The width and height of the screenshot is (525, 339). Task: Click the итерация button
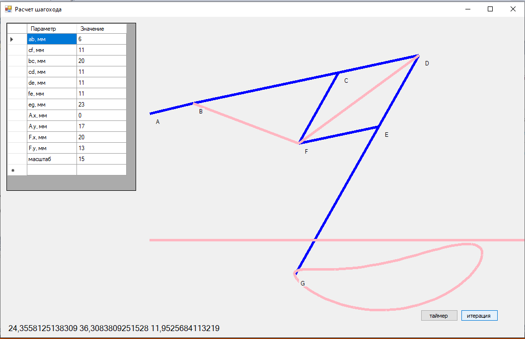pyautogui.click(x=479, y=316)
